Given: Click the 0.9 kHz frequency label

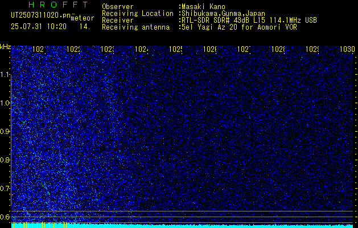Looking at the screenshot, I should coord(6,132).
